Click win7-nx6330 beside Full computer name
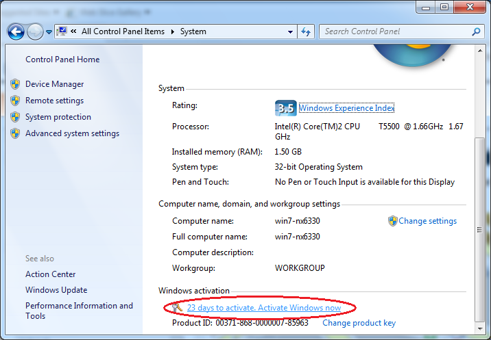The height and width of the screenshot is (340, 491). point(298,237)
